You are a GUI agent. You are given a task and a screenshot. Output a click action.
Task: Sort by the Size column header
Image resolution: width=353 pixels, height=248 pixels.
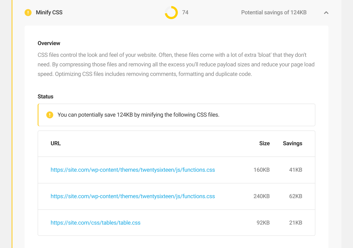click(x=264, y=143)
